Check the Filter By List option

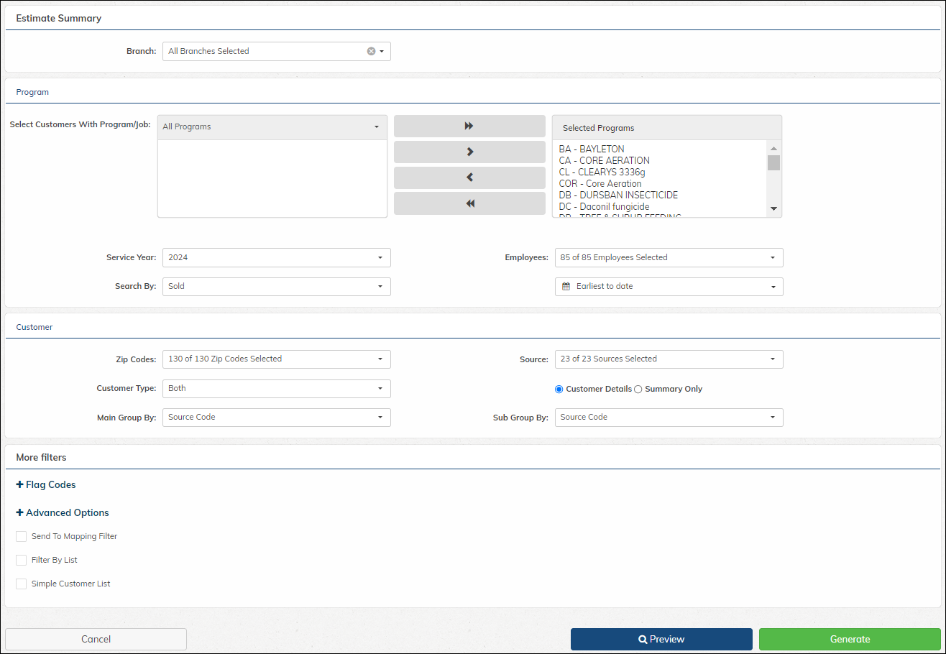[x=22, y=560]
